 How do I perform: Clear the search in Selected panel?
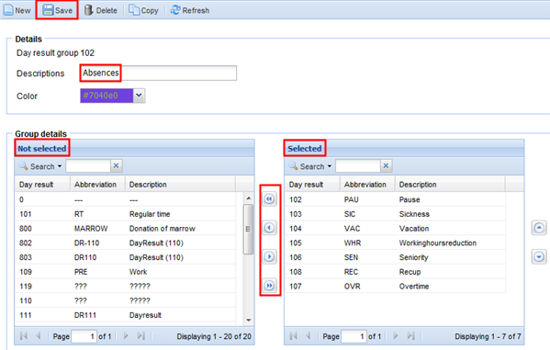point(386,166)
